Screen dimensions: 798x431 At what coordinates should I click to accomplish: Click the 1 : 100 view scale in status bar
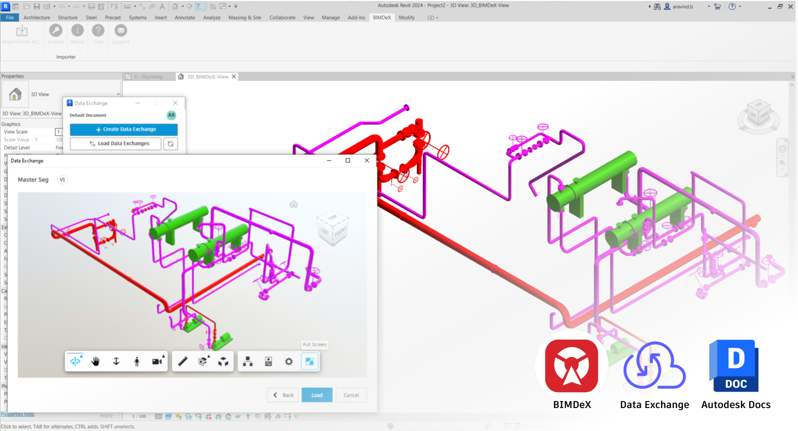139,416
